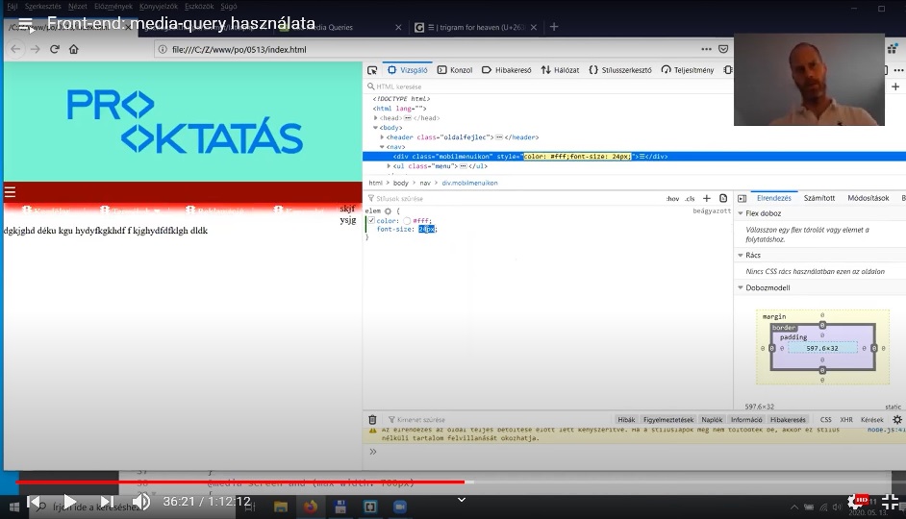Clear the console with the trash icon
The image size is (906, 519).
(x=372, y=420)
